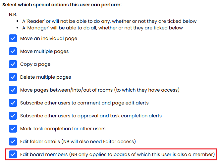Disable the 'Edit board members' checkbox
This screenshot has width=218, height=163.
click(x=13, y=154)
